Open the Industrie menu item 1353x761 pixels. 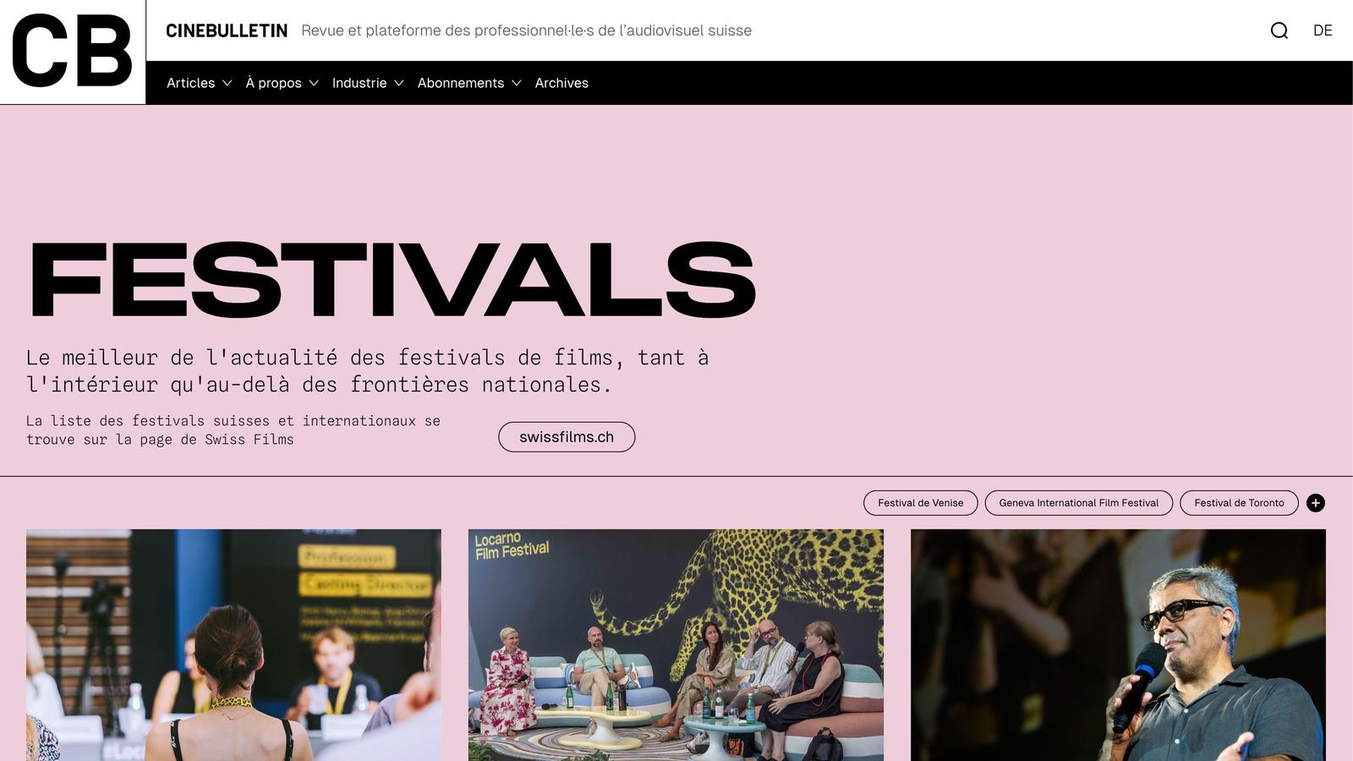[x=359, y=83]
